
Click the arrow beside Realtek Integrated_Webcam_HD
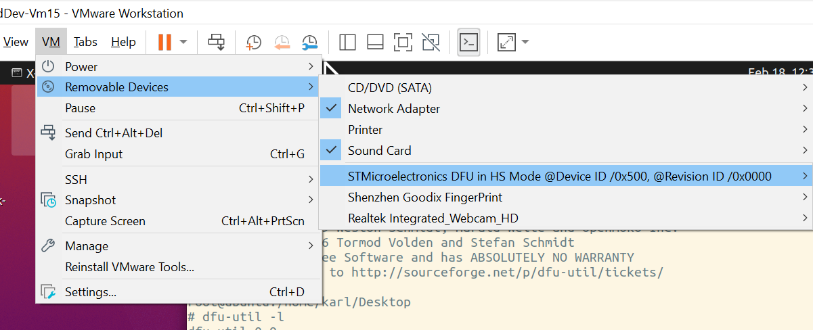pos(805,218)
